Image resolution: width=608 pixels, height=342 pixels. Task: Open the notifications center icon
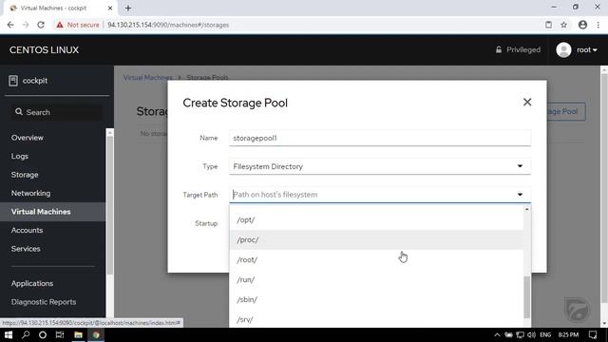[x=593, y=334]
